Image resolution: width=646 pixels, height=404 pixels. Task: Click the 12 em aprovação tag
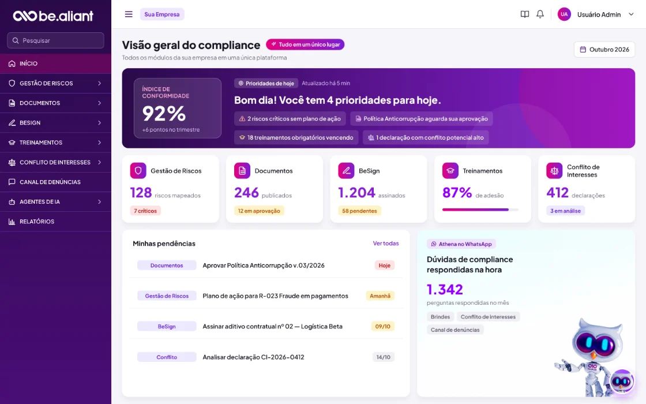click(x=259, y=211)
